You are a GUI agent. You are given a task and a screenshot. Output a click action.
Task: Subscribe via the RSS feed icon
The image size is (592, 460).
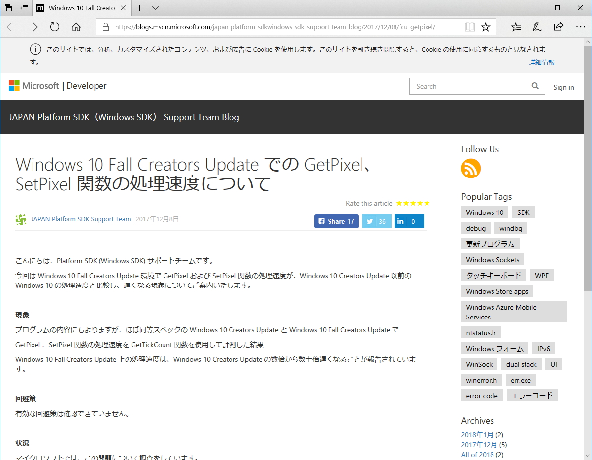click(471, 169)
